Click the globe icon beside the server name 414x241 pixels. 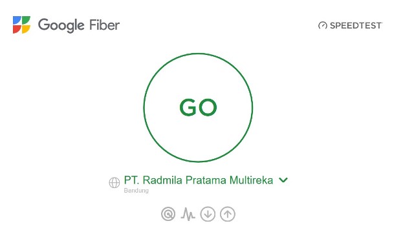coord(114,182)
